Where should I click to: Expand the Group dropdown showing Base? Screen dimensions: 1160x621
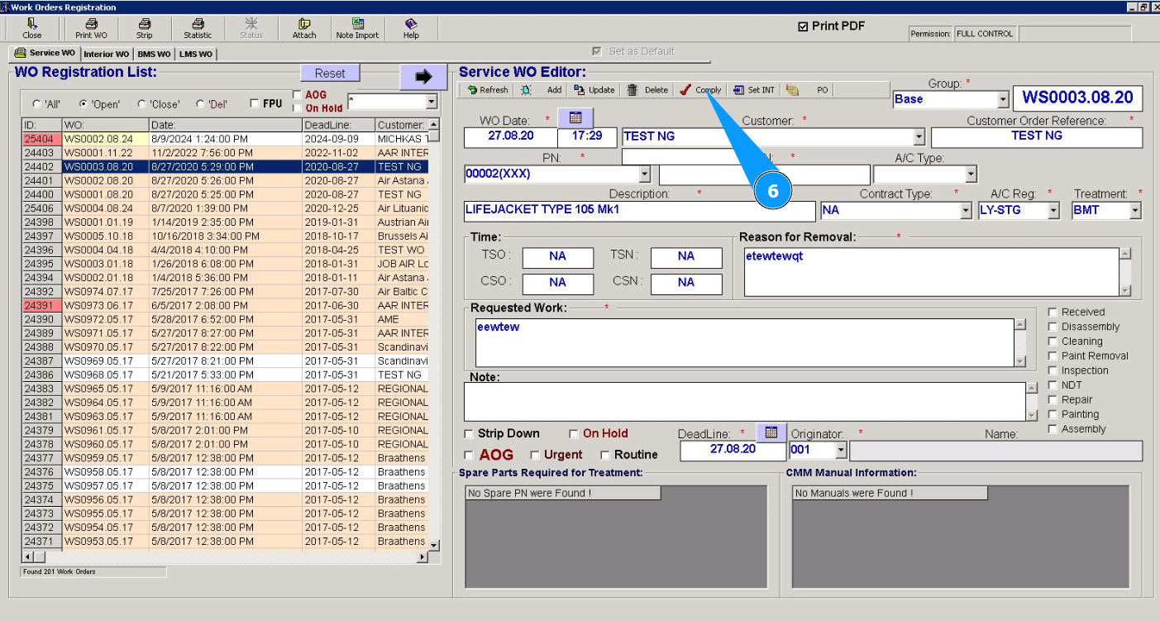click(1003, 99)
